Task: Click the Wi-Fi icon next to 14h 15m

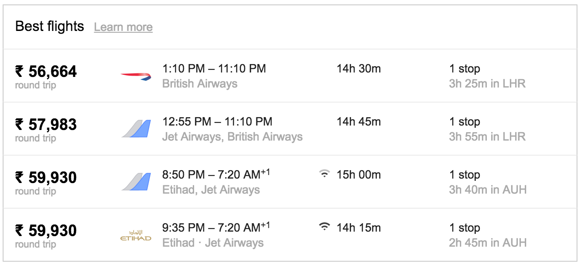Action: (325, 227)
